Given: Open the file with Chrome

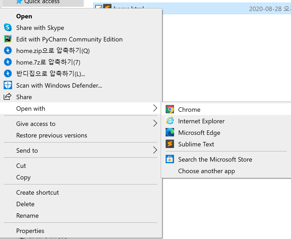Looking at the screenshot, I should (x=226, y=109).
